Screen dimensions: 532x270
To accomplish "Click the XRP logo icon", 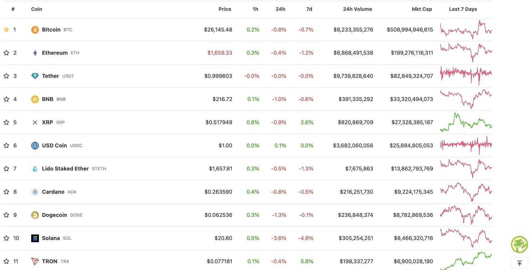I will pos(35,122).
